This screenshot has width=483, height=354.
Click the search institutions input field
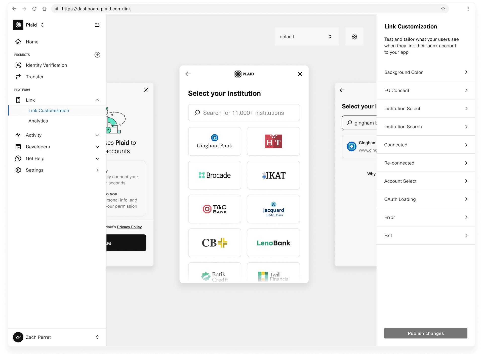(x=244, y=113)
